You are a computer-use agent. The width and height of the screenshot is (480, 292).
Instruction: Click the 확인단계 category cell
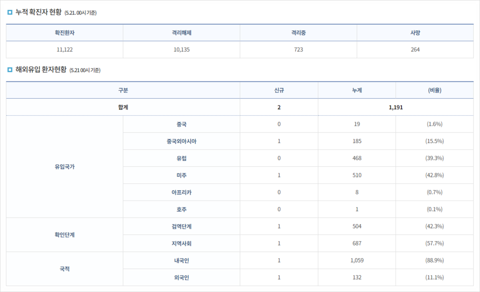65,235
